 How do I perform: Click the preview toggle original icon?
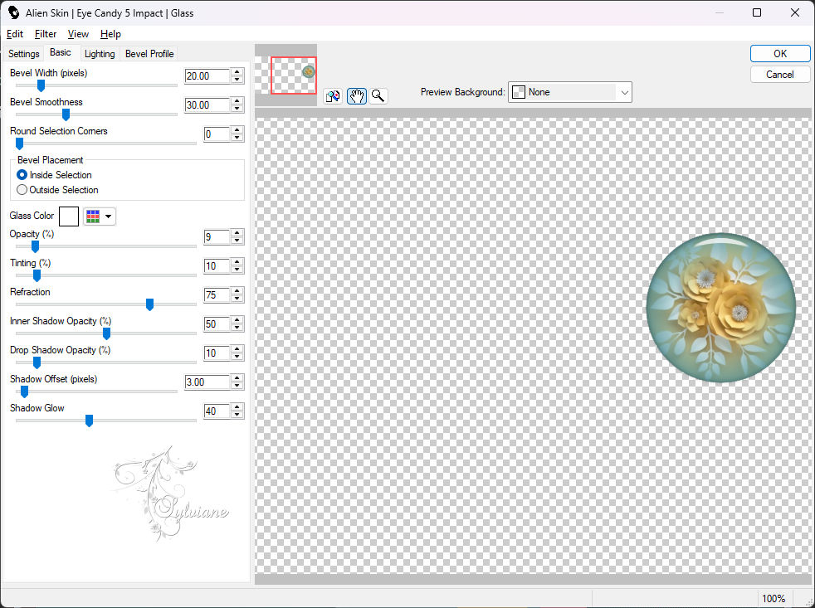(333, 96)
